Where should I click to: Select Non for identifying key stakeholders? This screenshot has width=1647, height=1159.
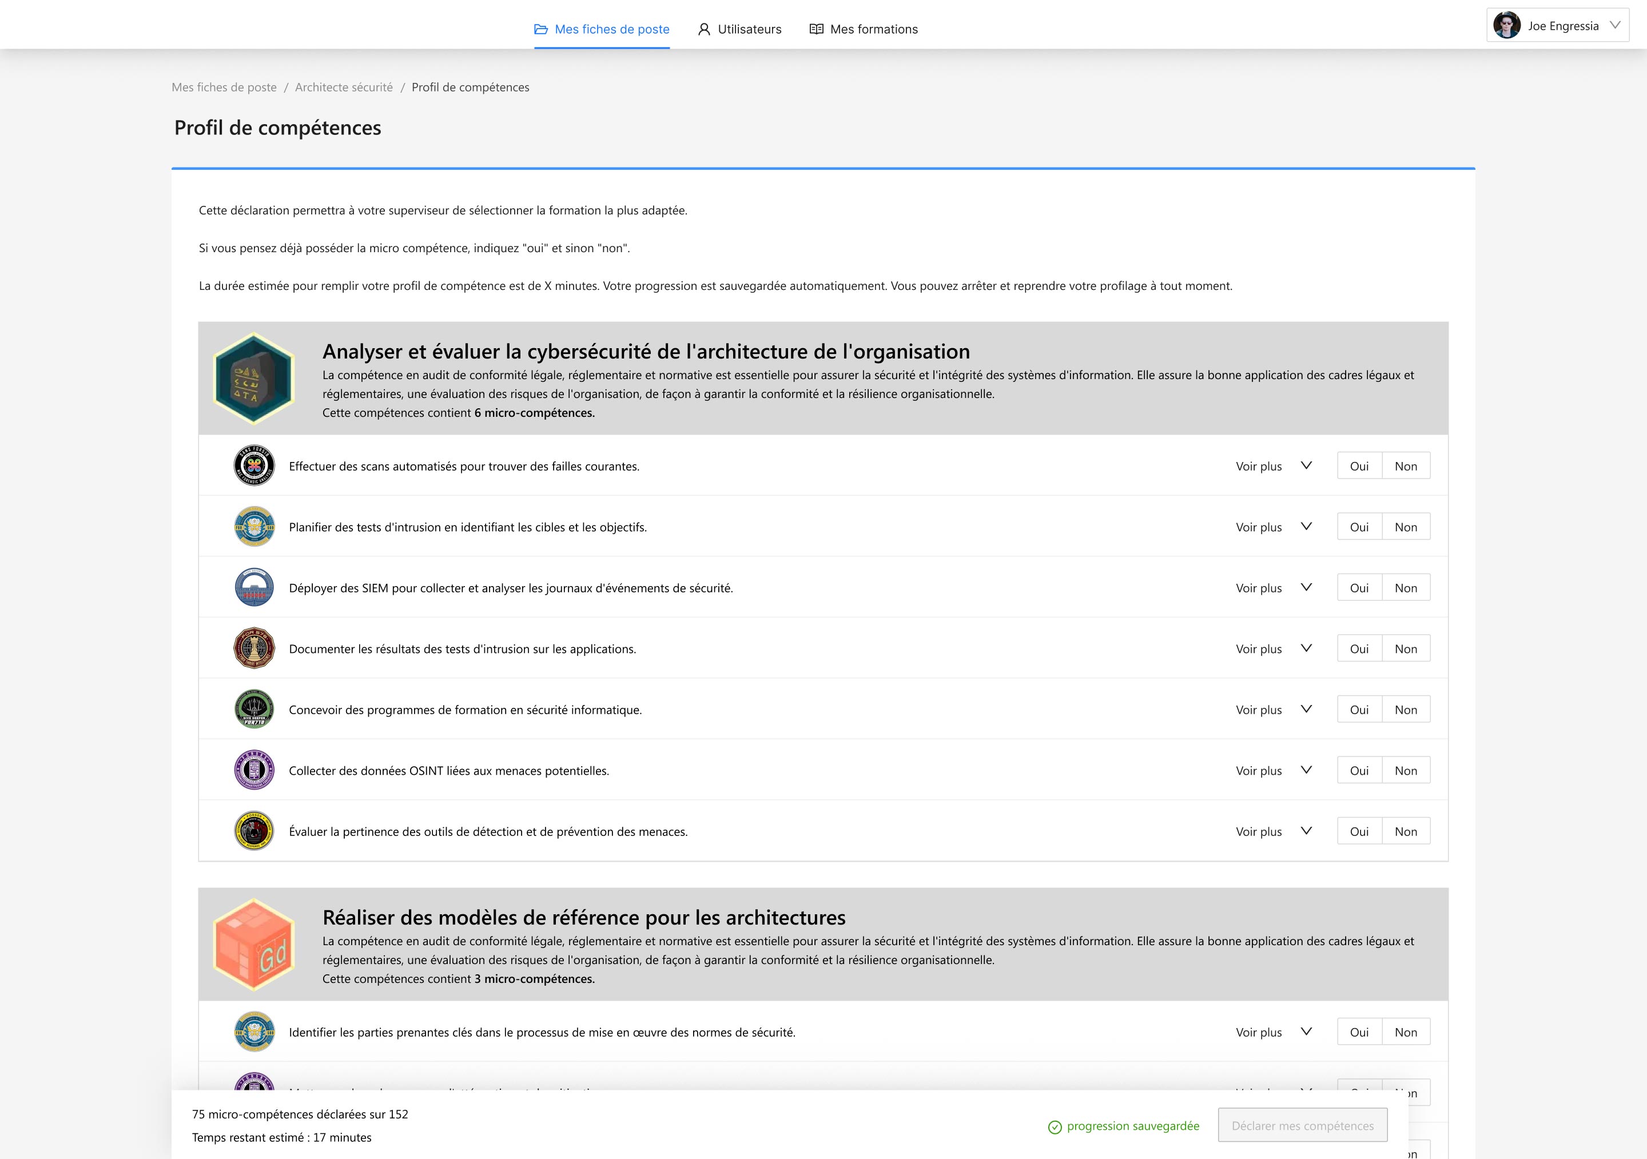(x=1405, y=1032)
